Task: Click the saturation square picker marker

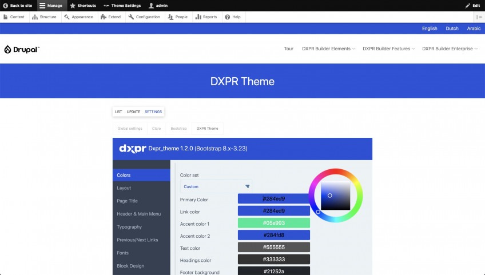Action: pos(330,196)
